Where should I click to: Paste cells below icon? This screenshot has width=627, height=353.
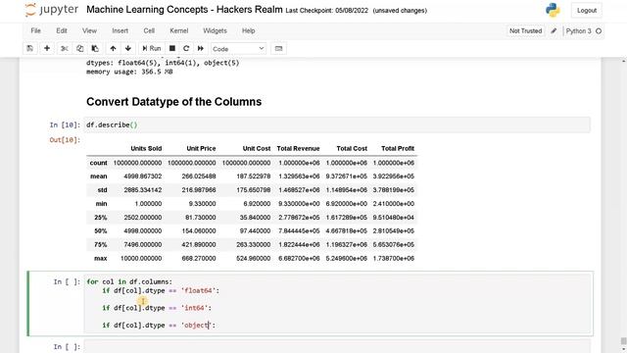(x=95, y=48)
